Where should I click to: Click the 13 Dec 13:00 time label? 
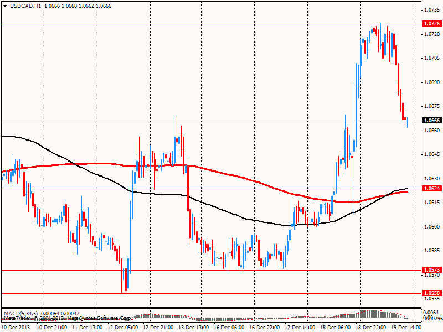[x=194, y=328]
